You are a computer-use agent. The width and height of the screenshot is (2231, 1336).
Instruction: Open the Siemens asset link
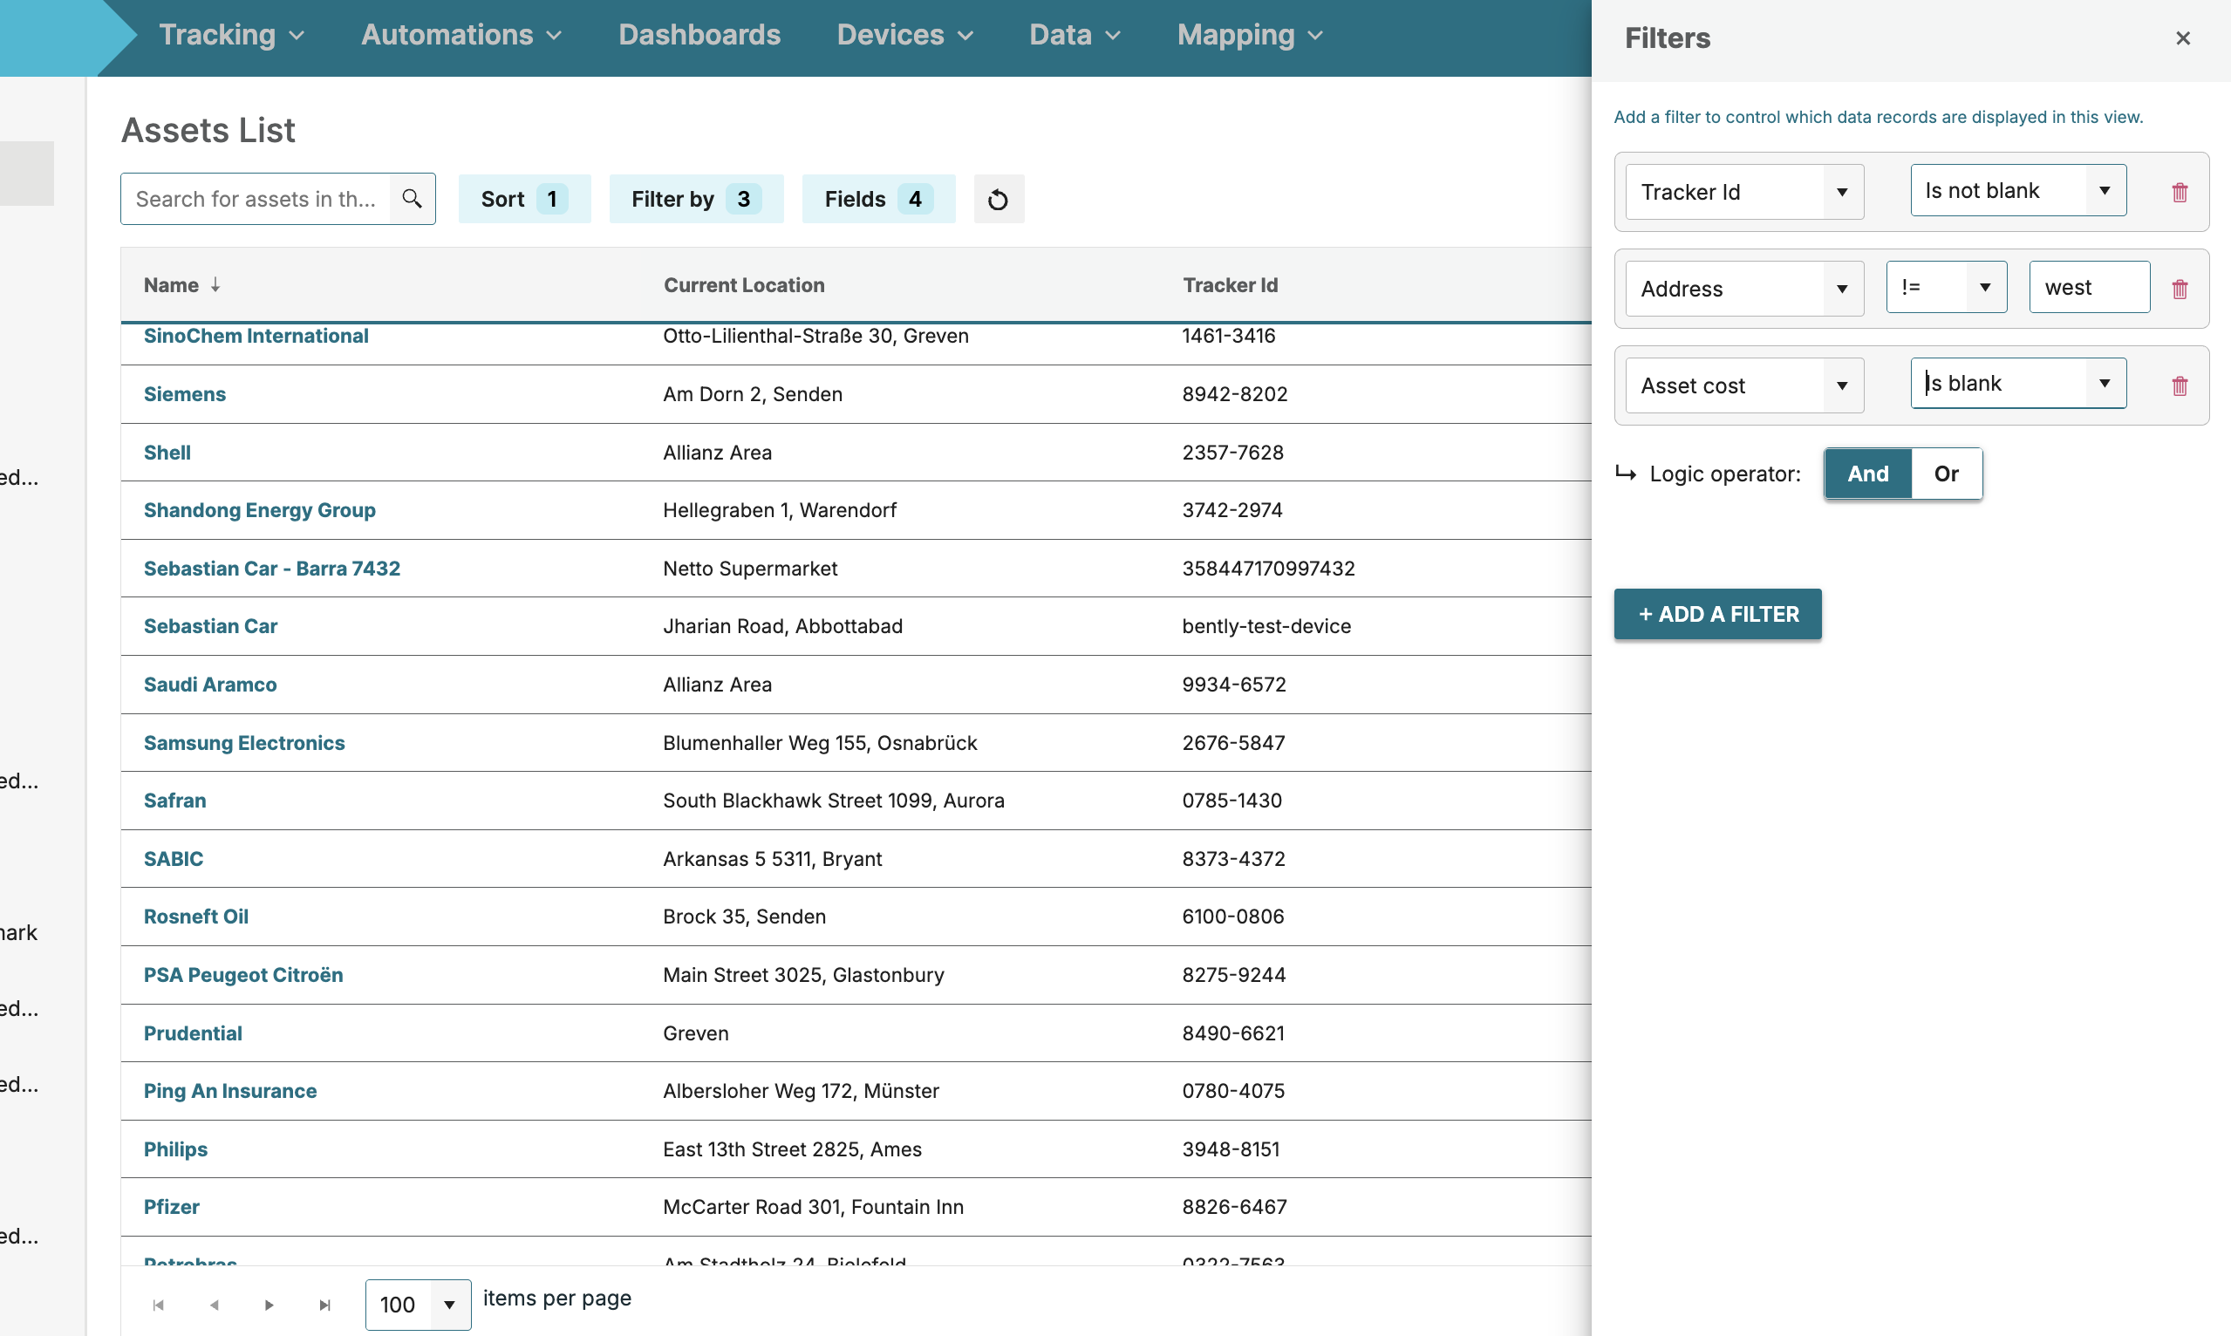pyautogui.click(x=185, y=394)
